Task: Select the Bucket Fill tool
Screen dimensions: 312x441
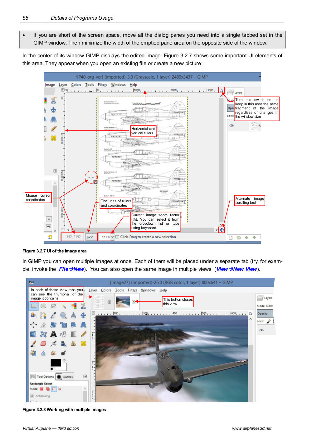Action: (x=64, y=334)
